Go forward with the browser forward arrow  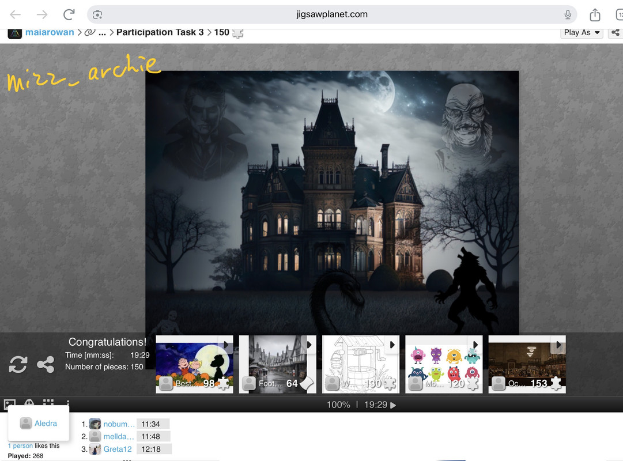coord(41,15)
